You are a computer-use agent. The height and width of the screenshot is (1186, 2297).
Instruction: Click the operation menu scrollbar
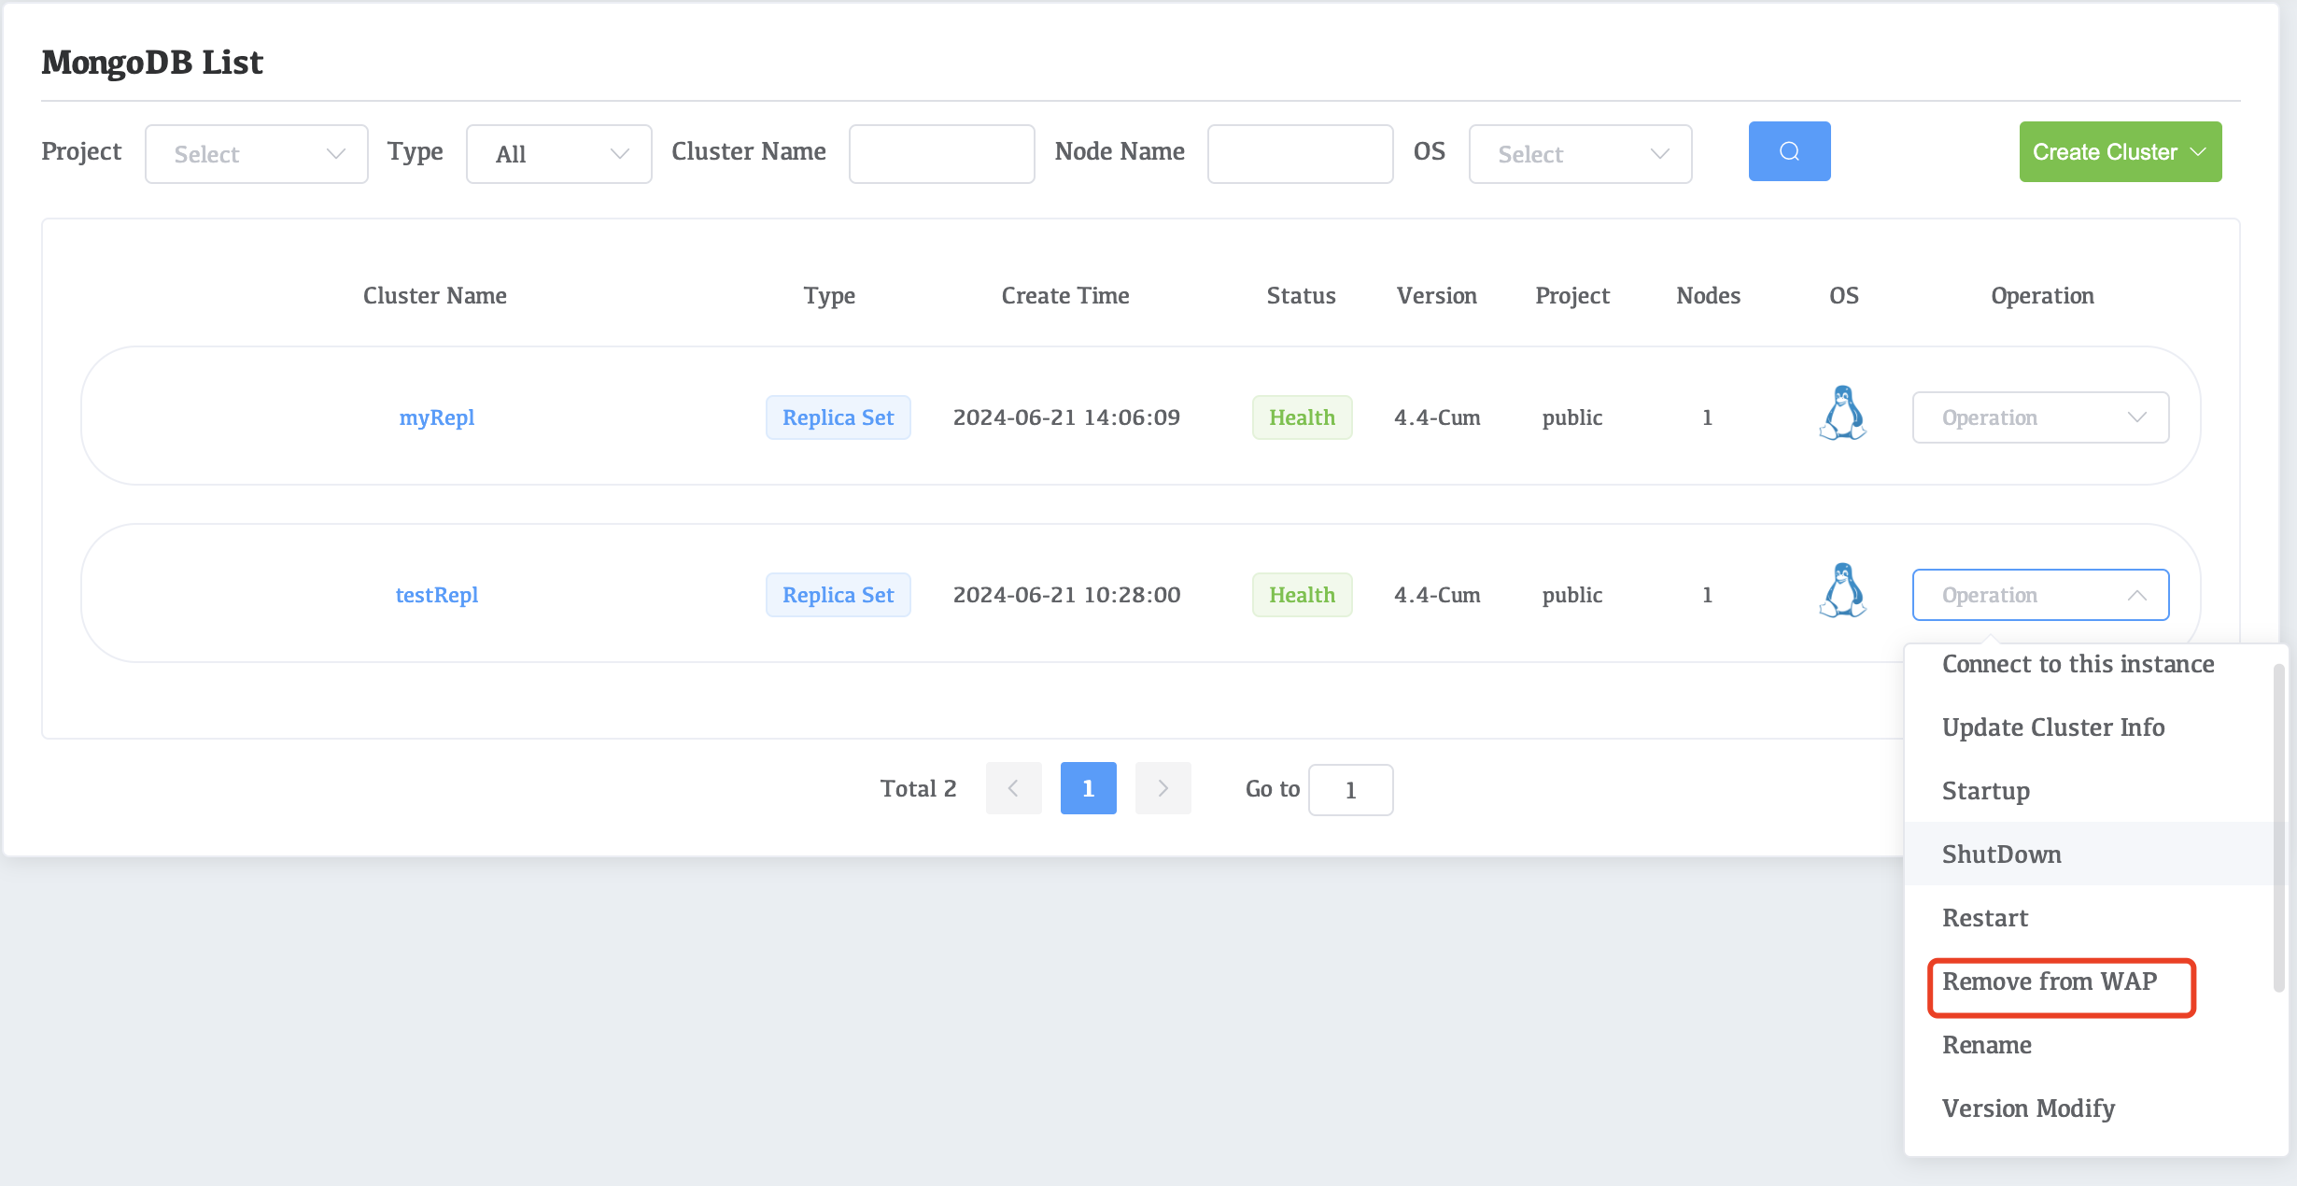tap(2278, 826)
